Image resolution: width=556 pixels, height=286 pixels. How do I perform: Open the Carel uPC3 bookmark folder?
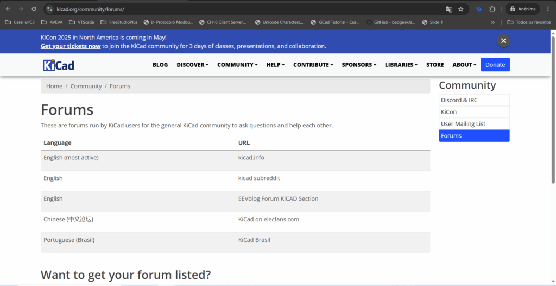tap(20, 22)
